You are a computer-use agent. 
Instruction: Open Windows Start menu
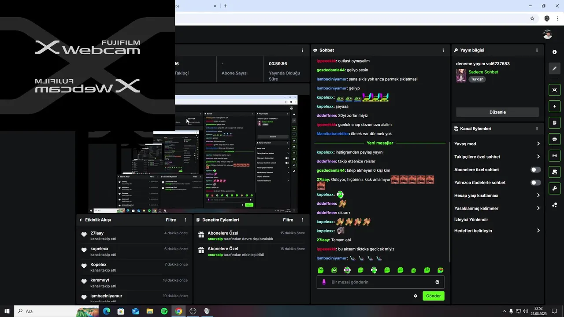[x=7, y=311]
